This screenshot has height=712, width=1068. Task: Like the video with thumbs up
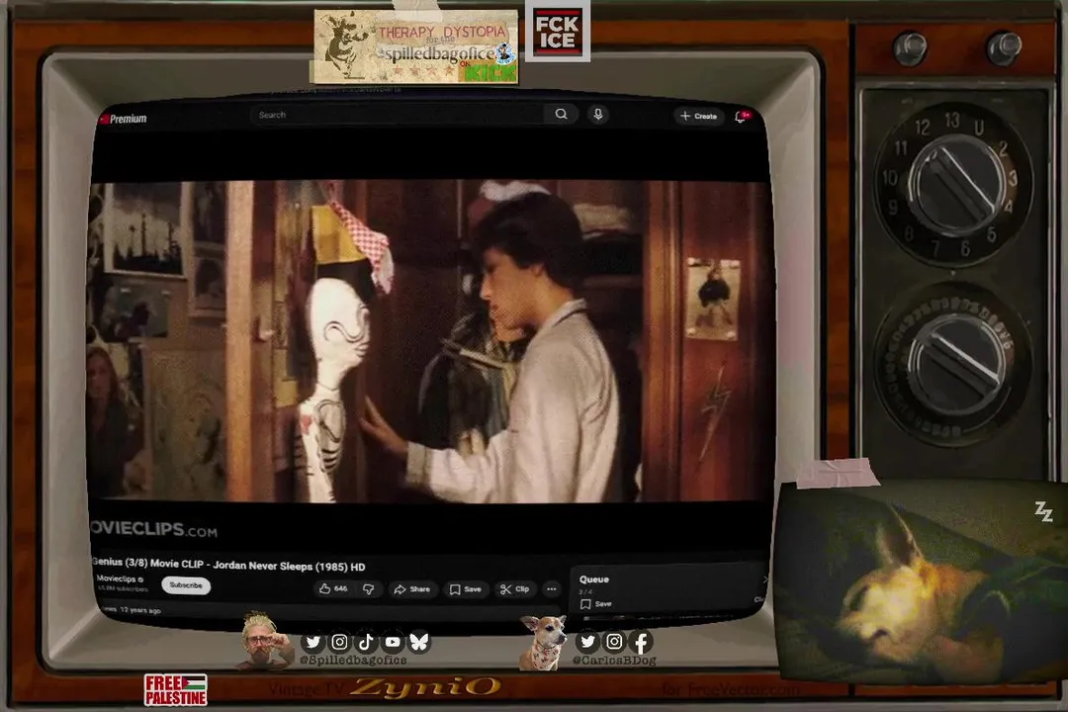(333, 588)
